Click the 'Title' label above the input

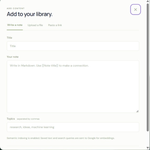click(x=9, y=38)
